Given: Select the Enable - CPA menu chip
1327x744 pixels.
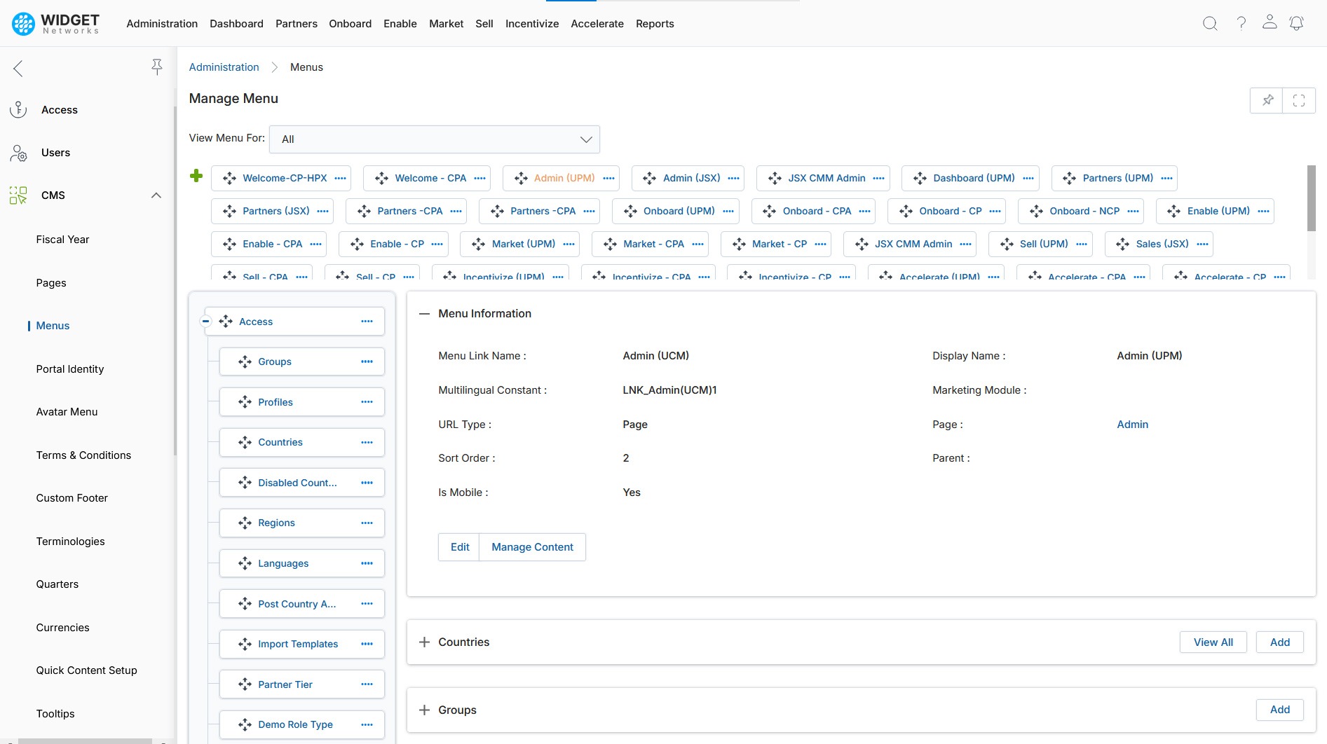Looking at the screenshot, I should pos(268,244).
